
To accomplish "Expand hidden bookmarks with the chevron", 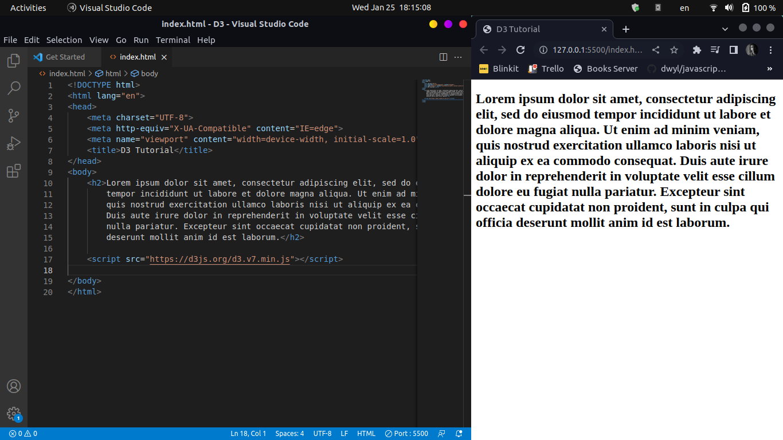I will click(769, 68).
